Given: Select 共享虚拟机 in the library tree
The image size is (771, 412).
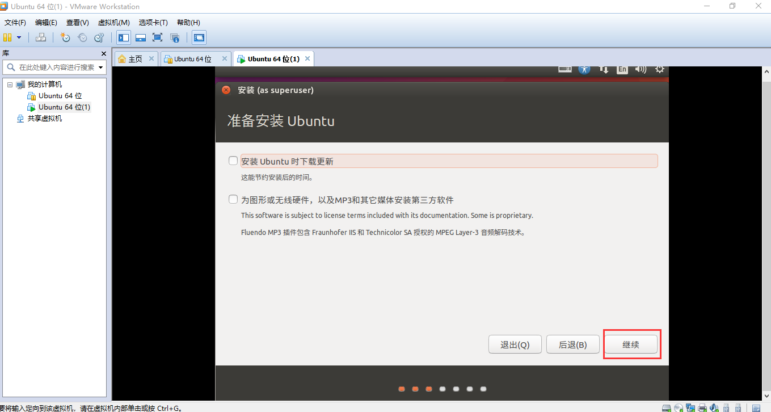Looking at the screenshot, I should [45, 119].
